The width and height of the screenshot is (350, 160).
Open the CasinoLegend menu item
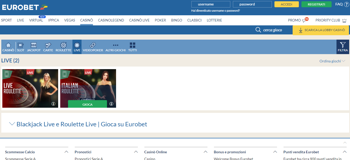tap(111, 20)
